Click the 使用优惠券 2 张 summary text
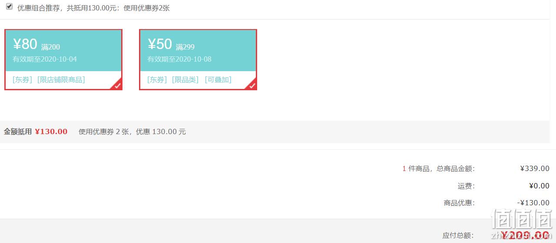 (x=104, y=131)
